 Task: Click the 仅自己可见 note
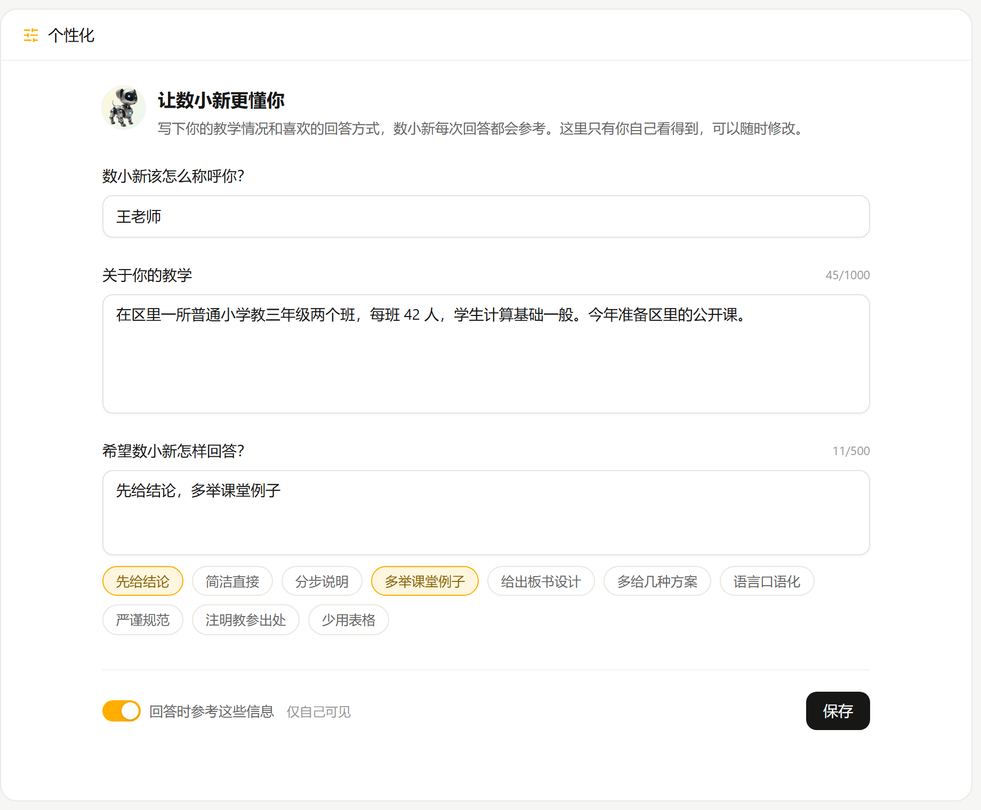coord(319,712)
